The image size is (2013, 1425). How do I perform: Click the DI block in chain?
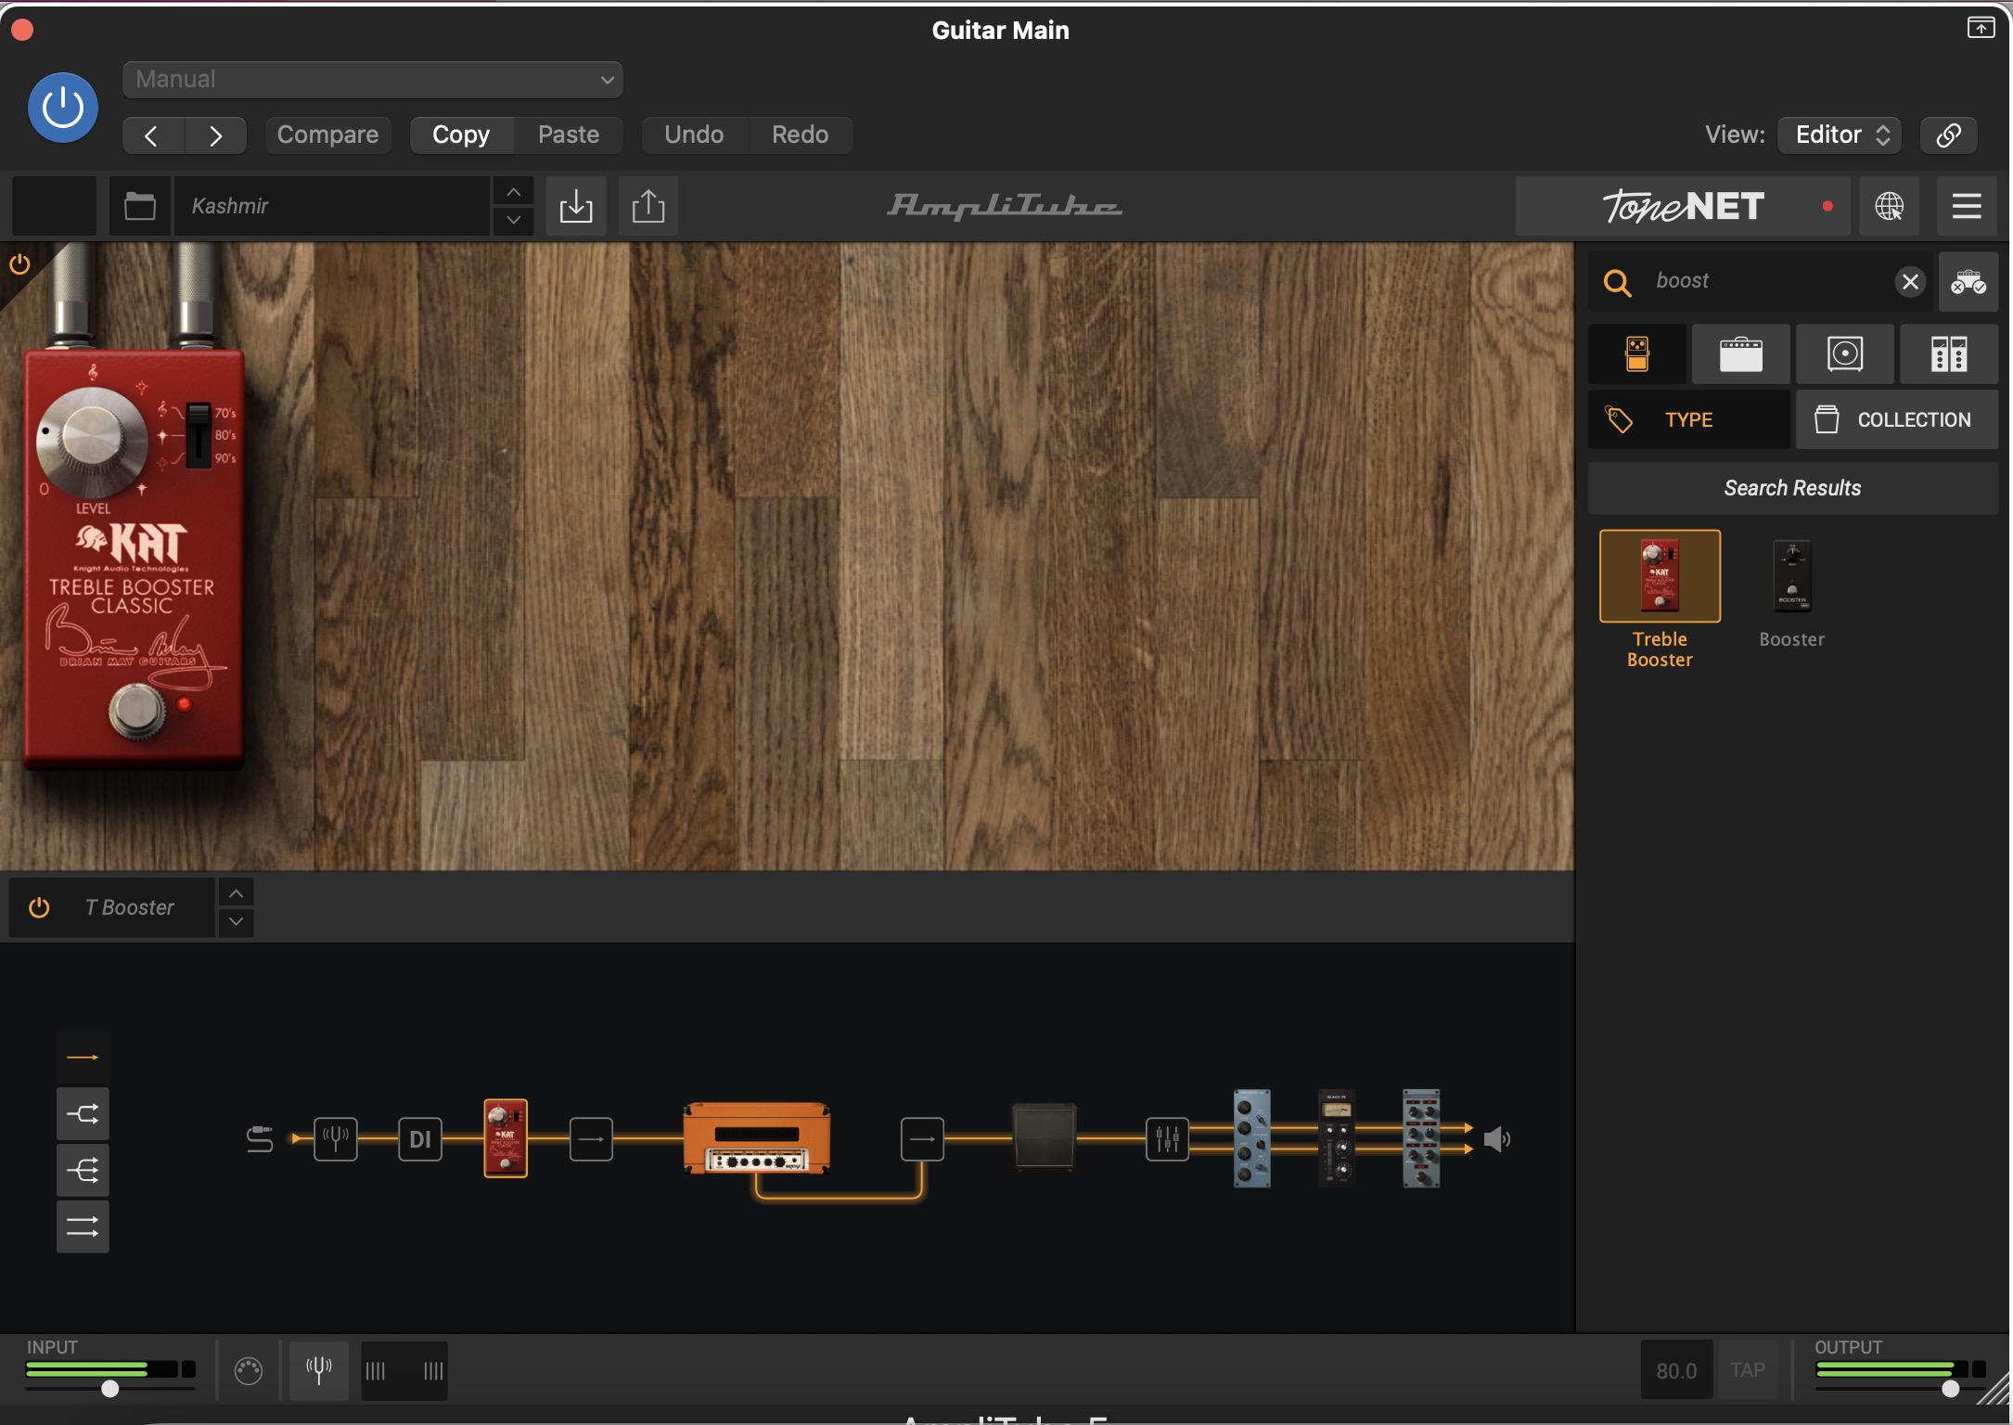(420, 1138)
